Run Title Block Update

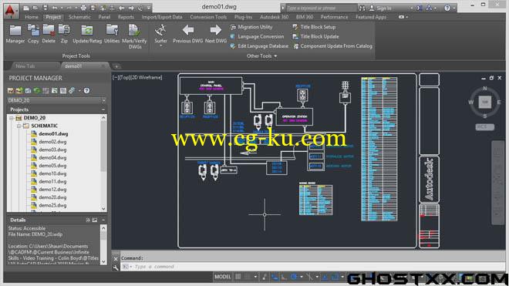coord(316,37)
